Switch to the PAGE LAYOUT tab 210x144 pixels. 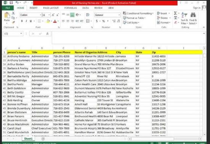coord(51,8)
